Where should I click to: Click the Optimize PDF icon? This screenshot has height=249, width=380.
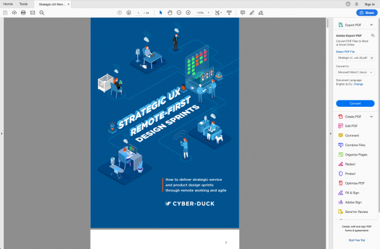click(341, 183)
